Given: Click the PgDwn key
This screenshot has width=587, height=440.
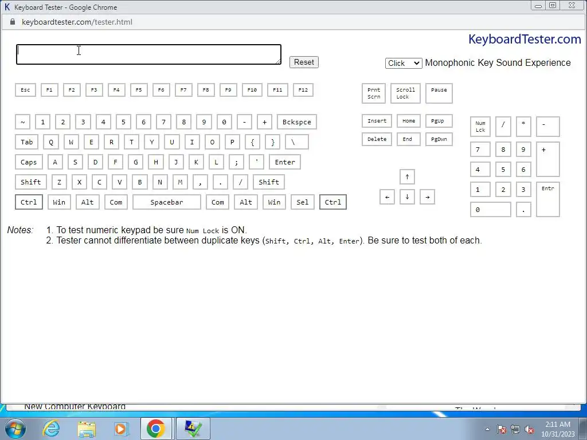Looking at the screenshot, I should pyautogui.click(x=439, y=139).
